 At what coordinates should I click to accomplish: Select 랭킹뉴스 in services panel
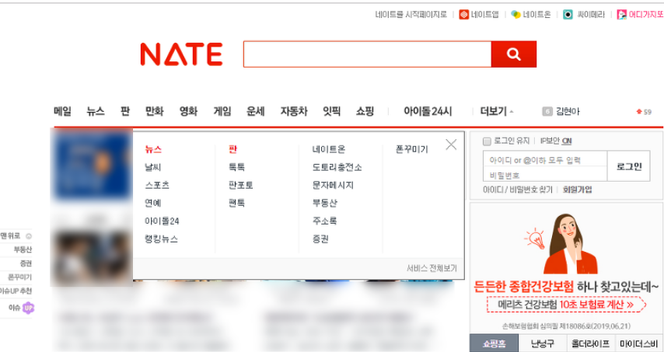pos(161,239)
